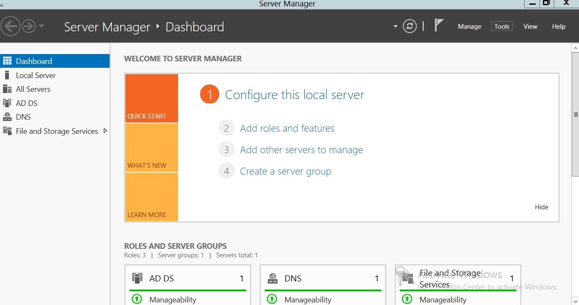The image size is (579, 305).
Task: Click Create a server group link
Action: [x=286, y=172]
